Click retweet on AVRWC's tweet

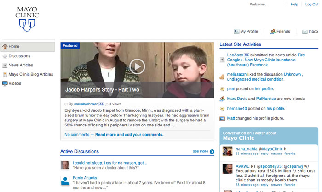point(276,185)
